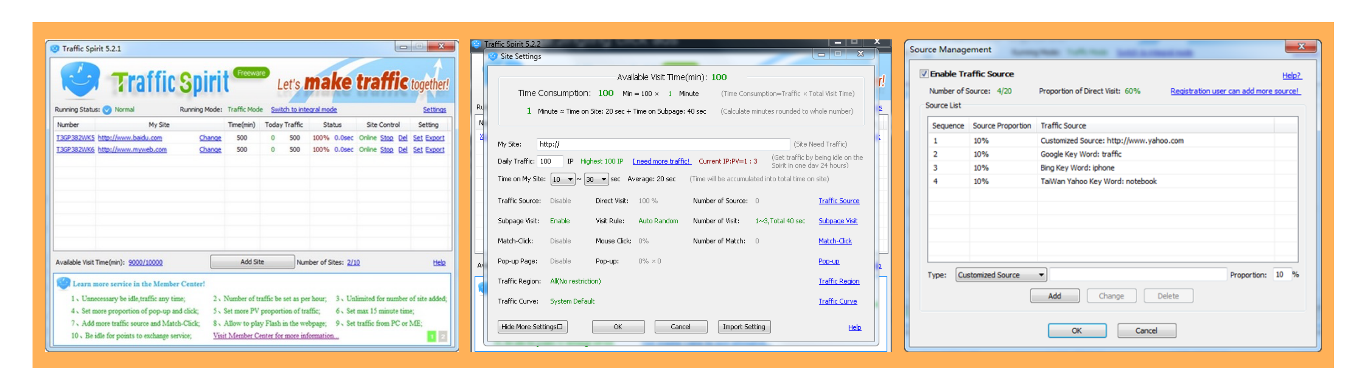Open the http://www.baidu.com site link
The width and height of the screenshot is (1366, 368).
click(130, 138)
